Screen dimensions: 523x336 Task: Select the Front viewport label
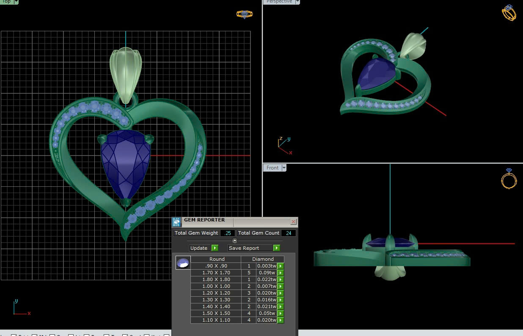tap(272, 168)
